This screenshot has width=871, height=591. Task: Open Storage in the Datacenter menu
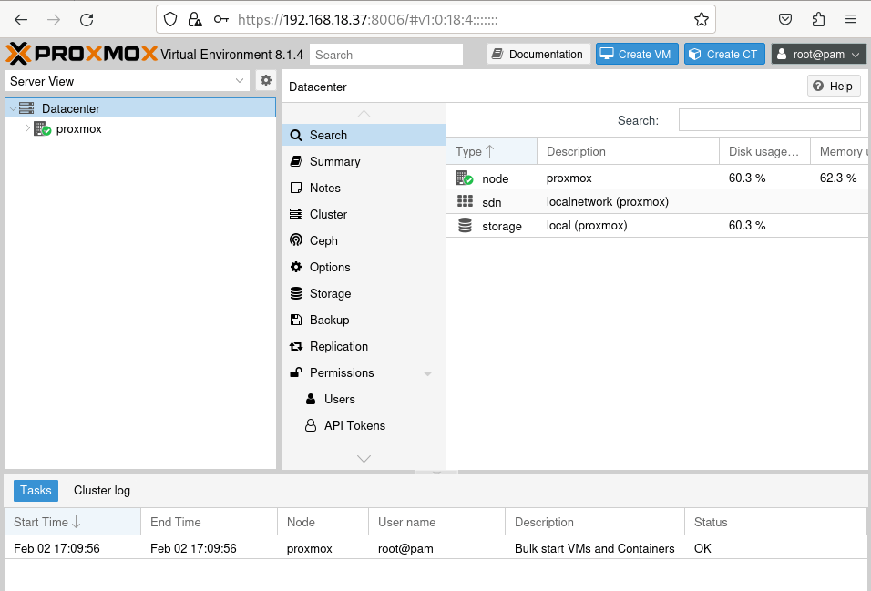click(364, 293)
